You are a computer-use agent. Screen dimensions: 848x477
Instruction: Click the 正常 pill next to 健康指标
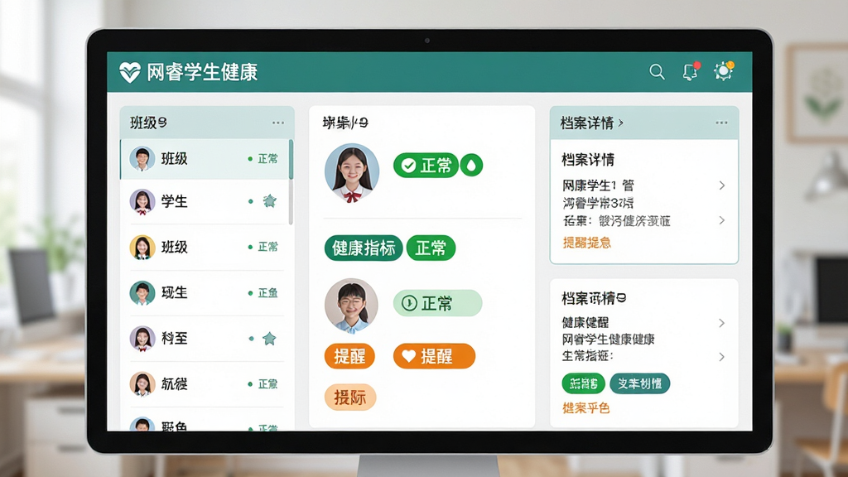point(431,248)
